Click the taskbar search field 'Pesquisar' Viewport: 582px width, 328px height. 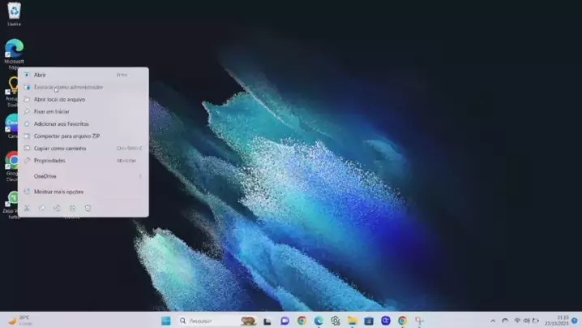[207, 321]
